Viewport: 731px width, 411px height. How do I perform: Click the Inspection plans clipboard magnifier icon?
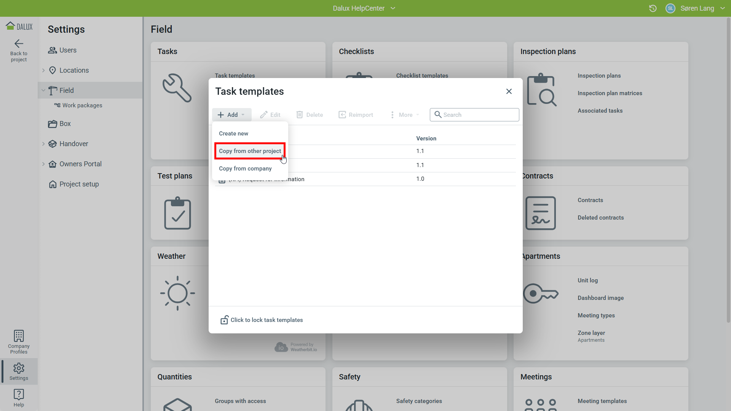541,90
